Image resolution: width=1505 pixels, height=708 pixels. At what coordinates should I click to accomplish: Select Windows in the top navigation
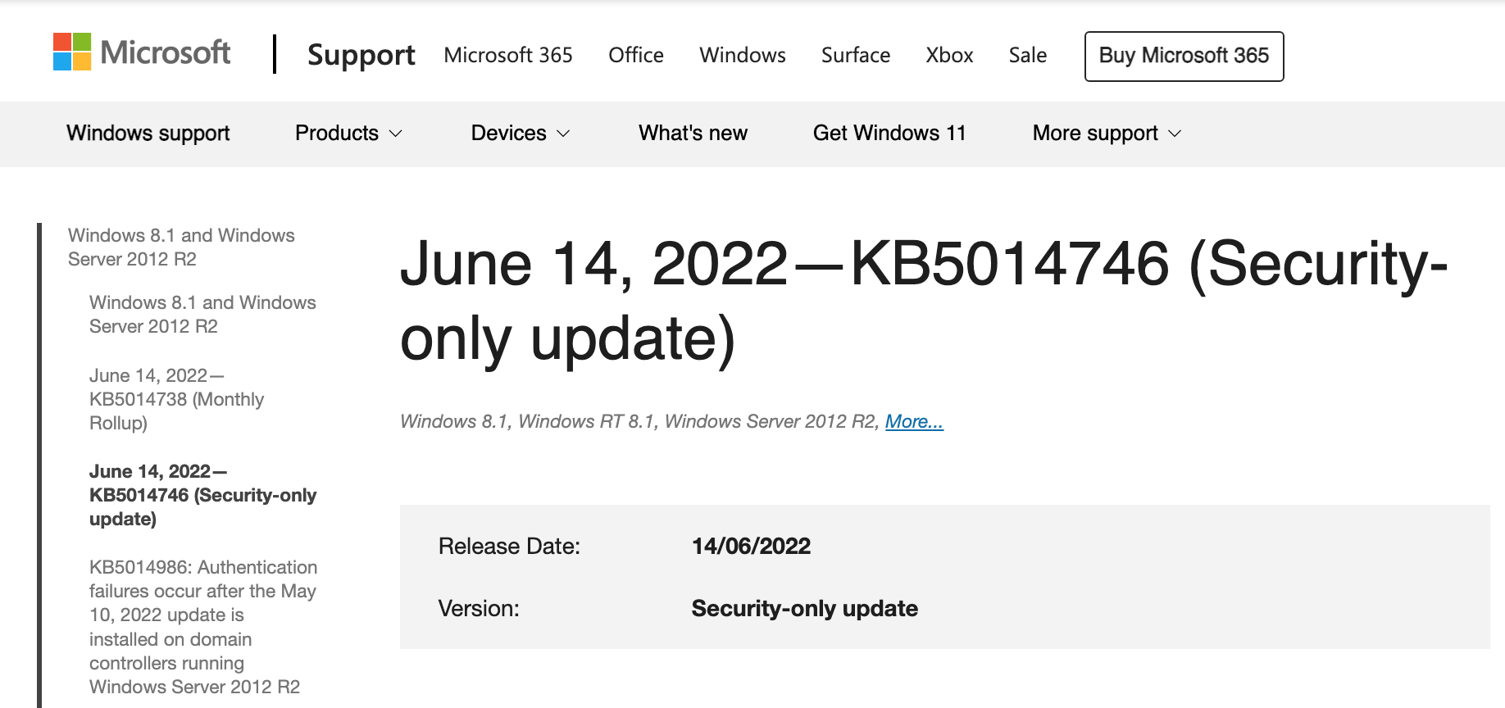pos(742,55)
